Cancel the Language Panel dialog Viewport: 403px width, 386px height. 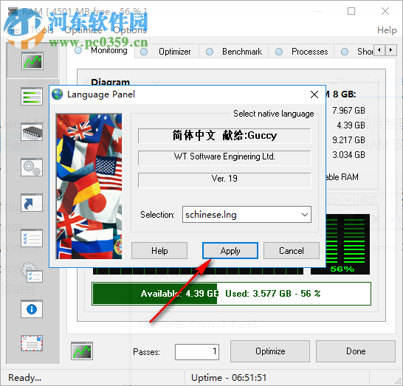click(x=292, y=250)
